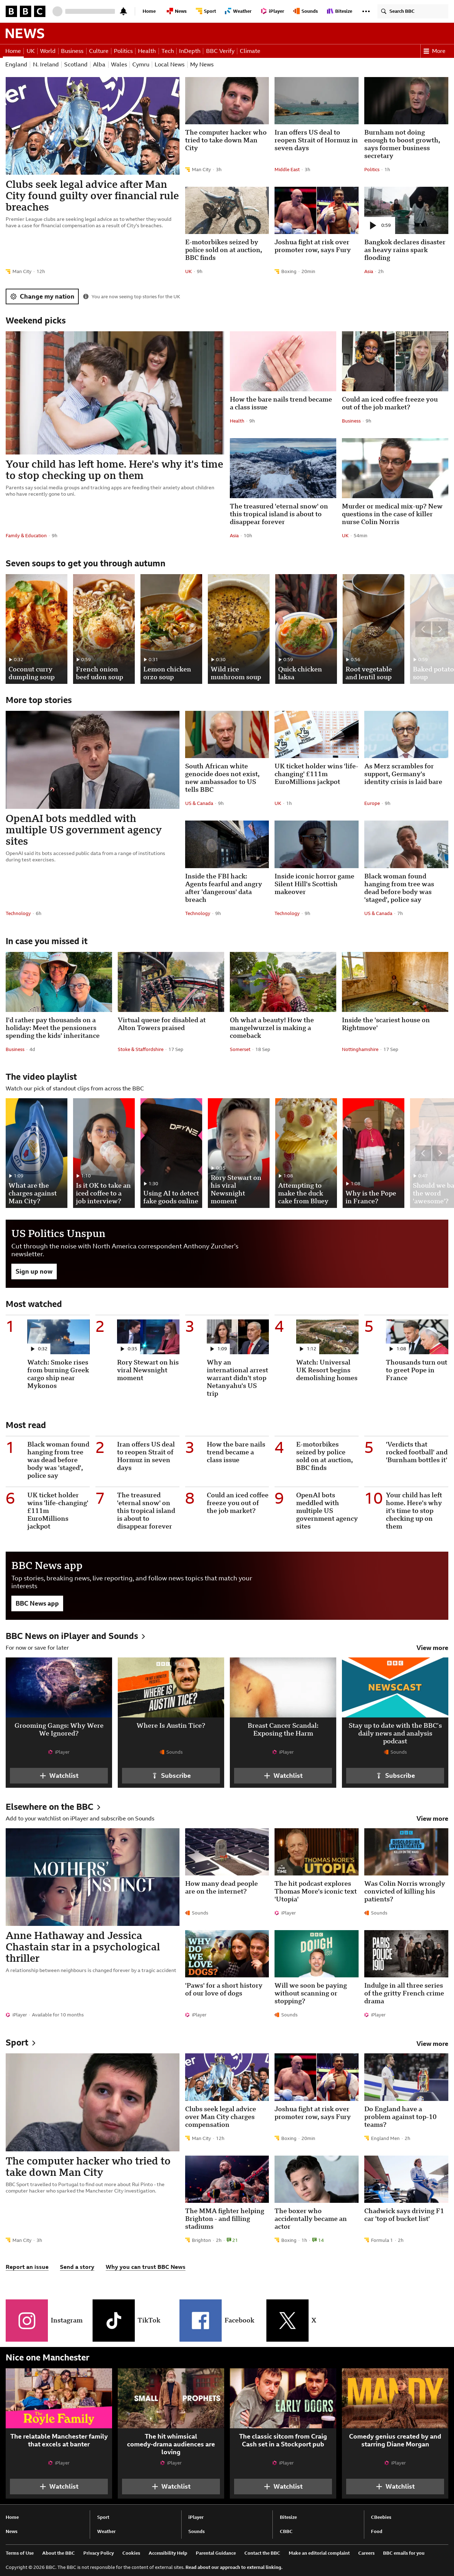Open Clubs seek legal advice lead story
Viewport: 454px width, 2576px height.
pyautogui.click(x=92, y=196)
